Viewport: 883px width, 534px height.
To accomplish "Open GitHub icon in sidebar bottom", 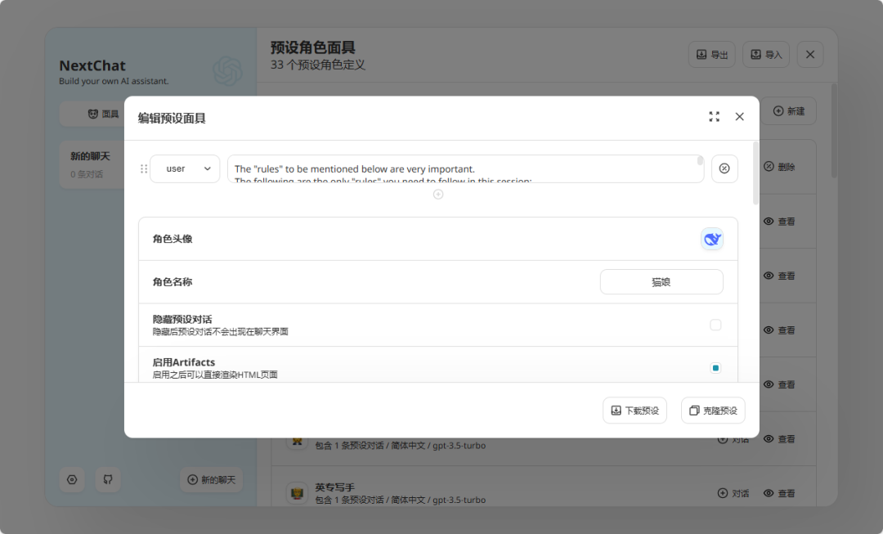I will click(x=108, y=479).
